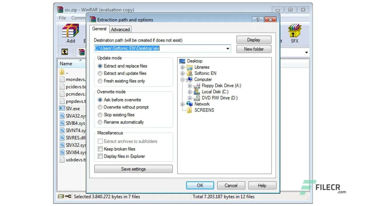Expand the Network tree node

click(x=182, y=104)
